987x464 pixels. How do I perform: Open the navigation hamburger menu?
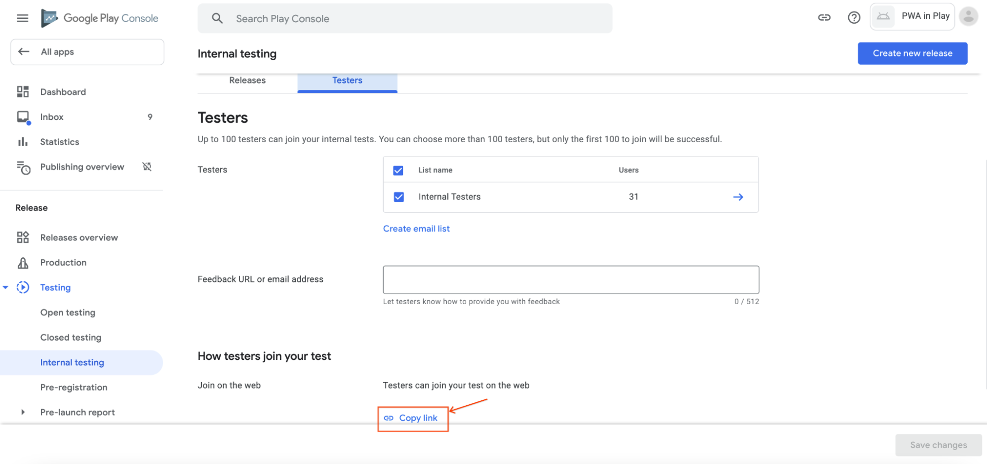click(x=22, y=18)
